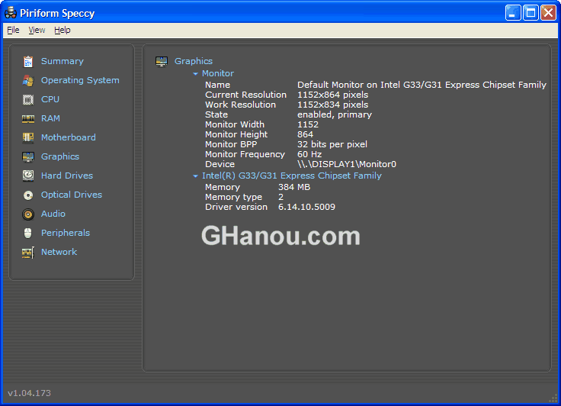
Task: Click the Memory type label
Action: (234, 197)
